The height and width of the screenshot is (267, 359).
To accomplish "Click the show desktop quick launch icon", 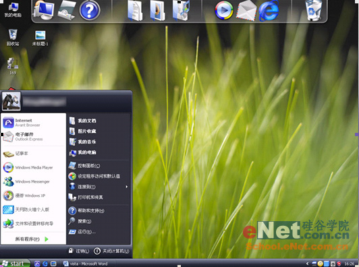I will 53,264.
